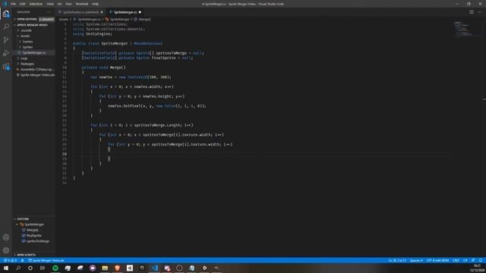Open the Terminal menu

[81, 4]
